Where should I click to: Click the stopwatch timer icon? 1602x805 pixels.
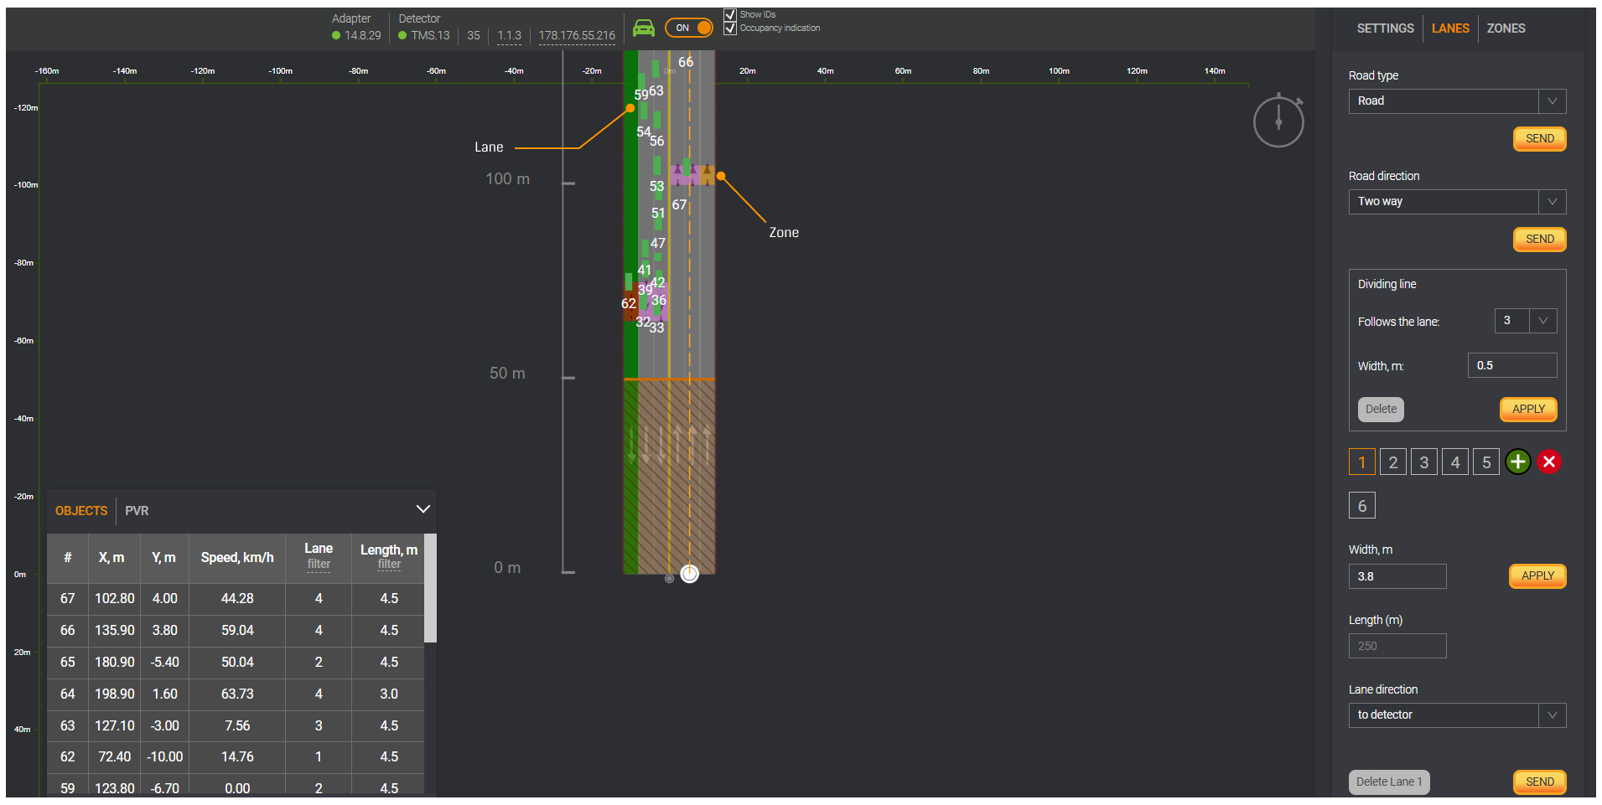coord(1278,121)
